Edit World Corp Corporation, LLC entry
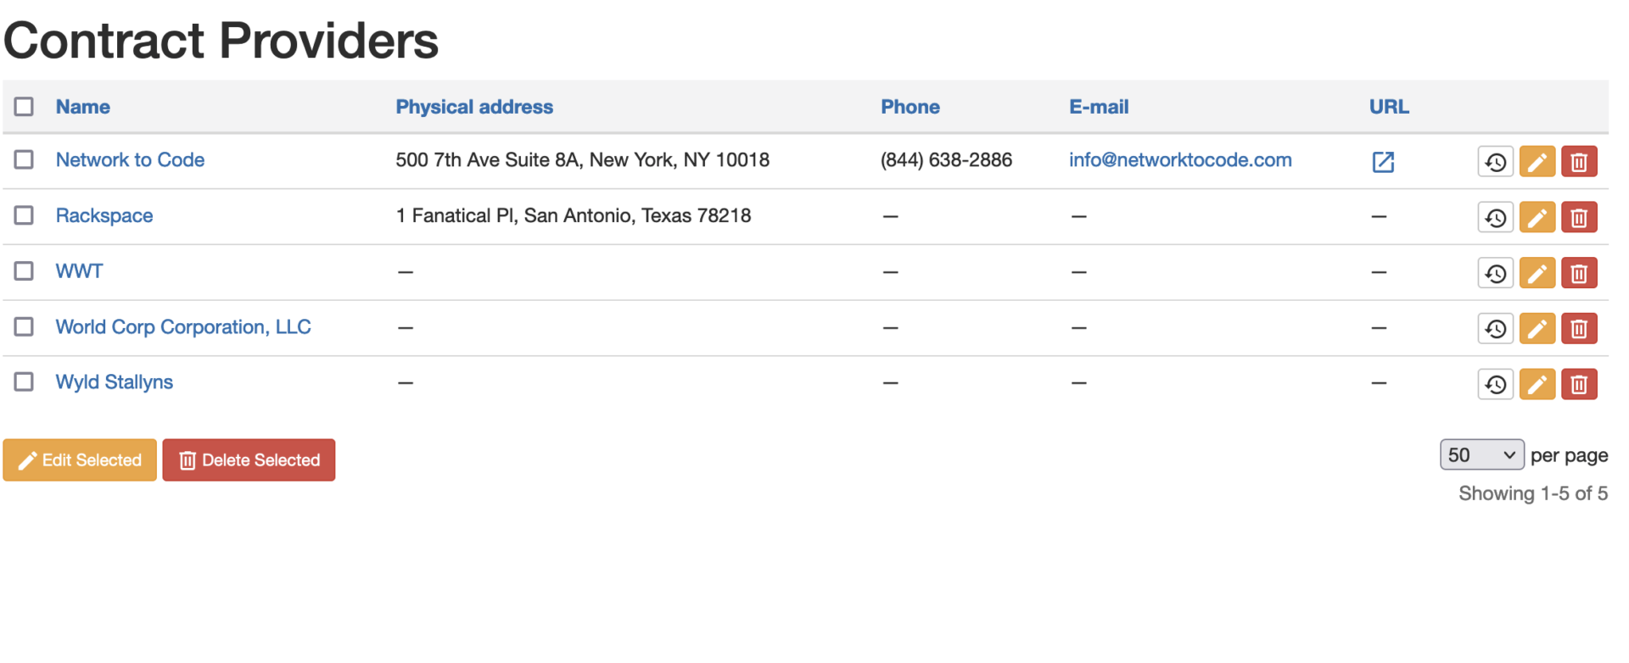1629x663 pixels. coord(1537,328)
